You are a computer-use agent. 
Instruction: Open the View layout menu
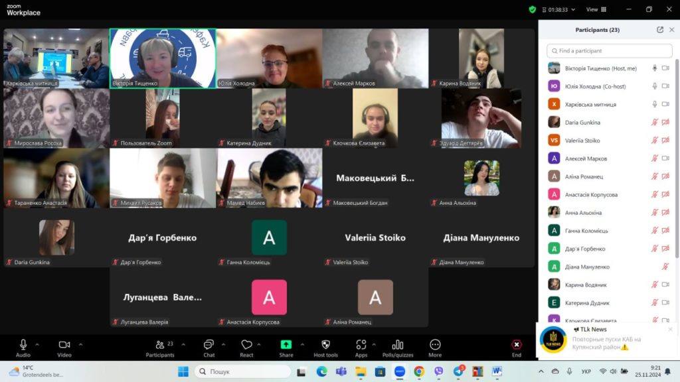596,9
